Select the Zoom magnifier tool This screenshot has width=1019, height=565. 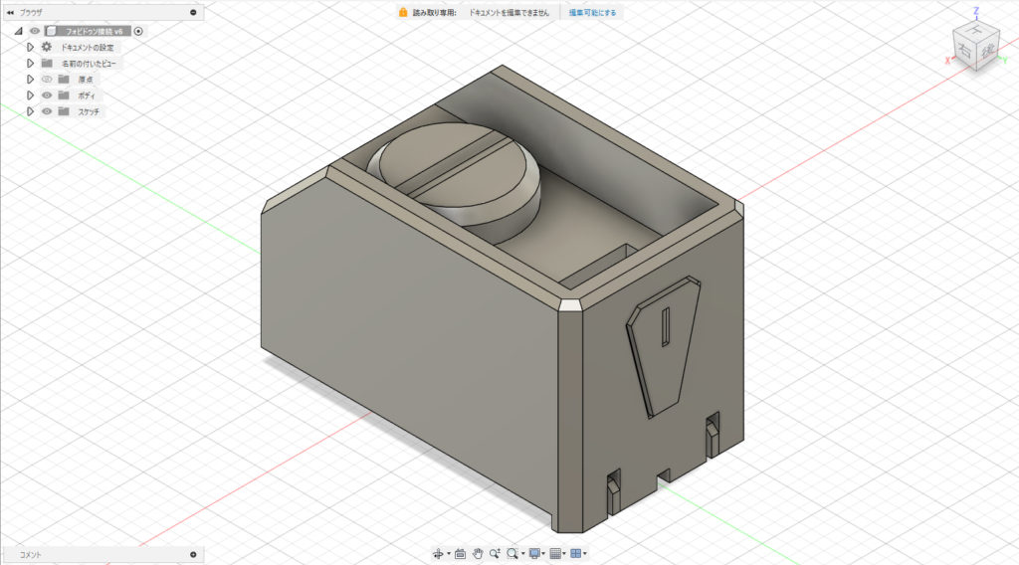coord(495,553)
